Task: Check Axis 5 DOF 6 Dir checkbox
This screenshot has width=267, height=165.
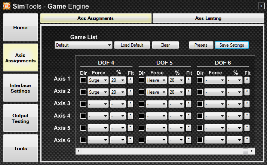Action: tap(200, 128)
